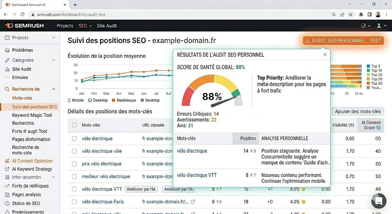392x214 pixels.
Task: Click the Site Audit bar chart icon
Action: [7, 69]
